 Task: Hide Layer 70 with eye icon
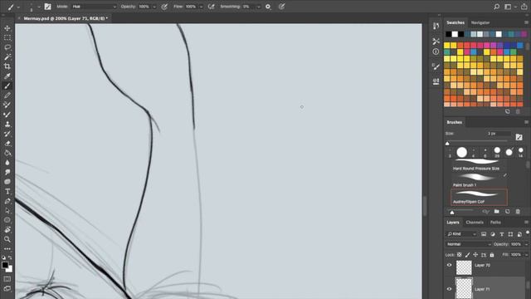[450, 265]
